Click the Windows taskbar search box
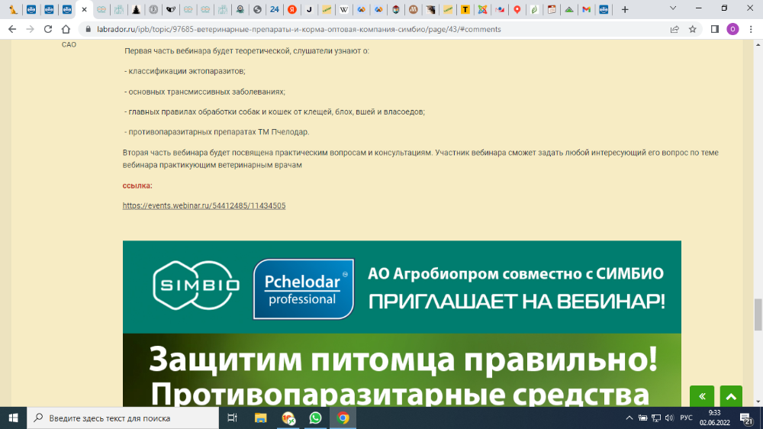The width and height of the screenshot is (763, 429). 123,418
